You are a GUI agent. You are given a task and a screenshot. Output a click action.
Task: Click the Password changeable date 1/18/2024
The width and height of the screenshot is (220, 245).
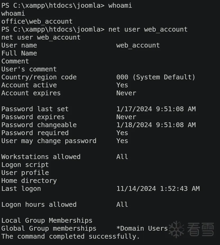click(x=156, y=125)
